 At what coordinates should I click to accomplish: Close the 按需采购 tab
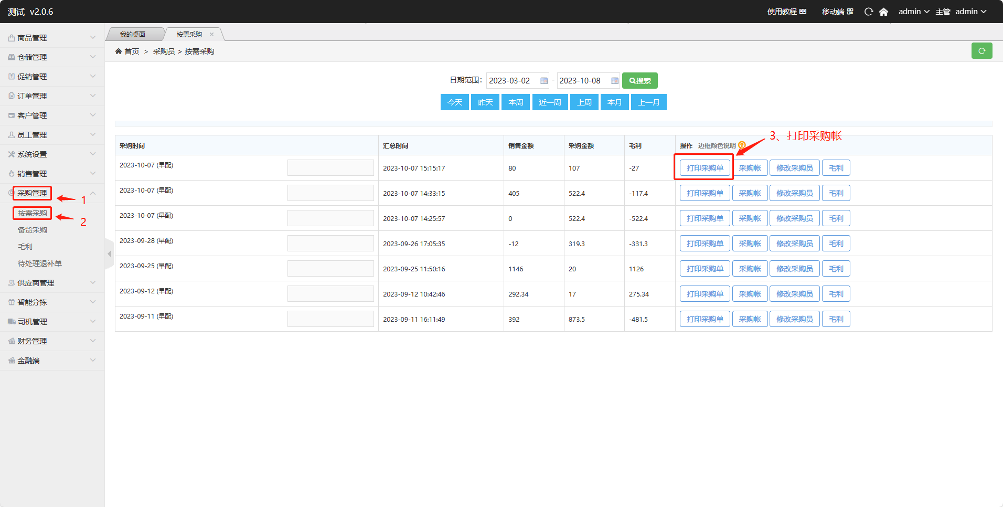(x=212, y=35)
